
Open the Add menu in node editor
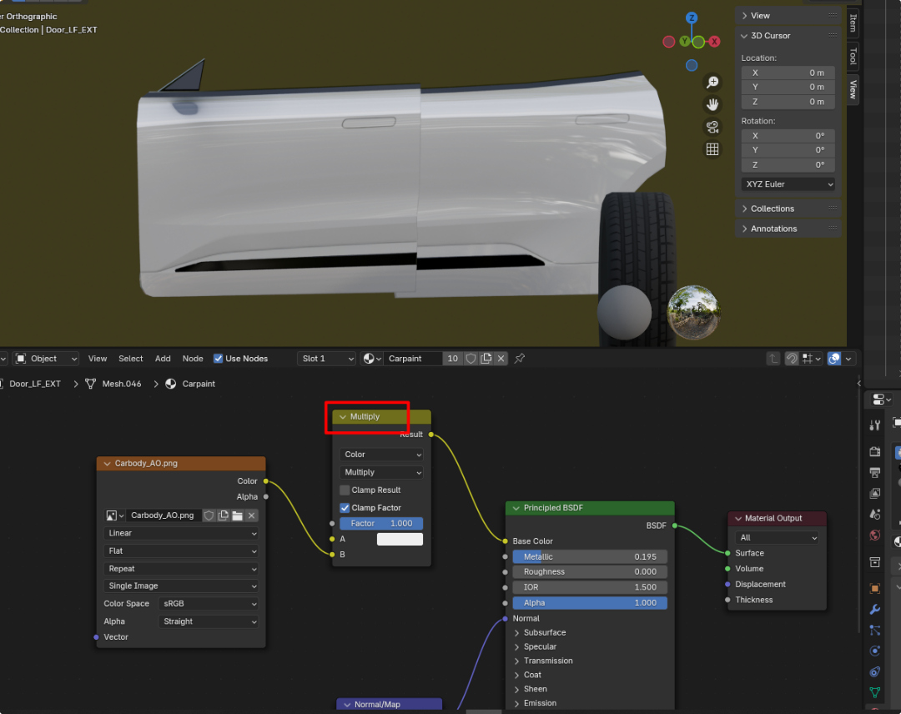163,359
